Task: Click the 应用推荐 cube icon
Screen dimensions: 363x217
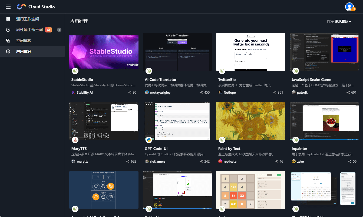Action: [8, 51]
